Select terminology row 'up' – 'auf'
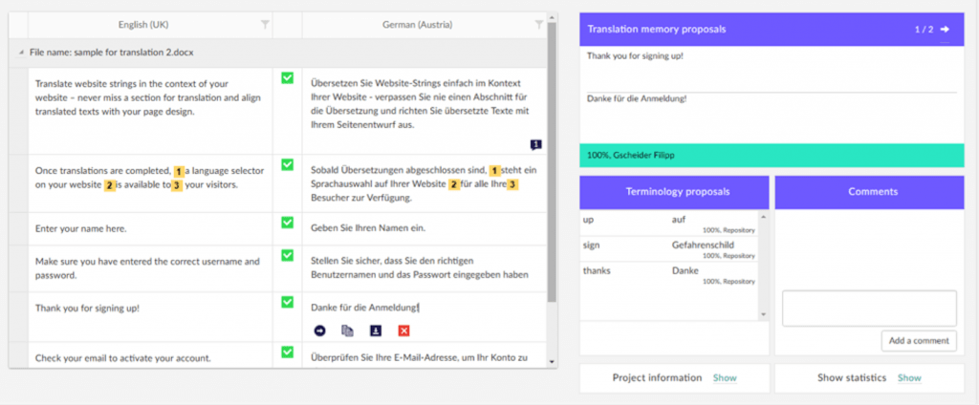The width and height of the screenshot is (979, 405). [669, 224]
